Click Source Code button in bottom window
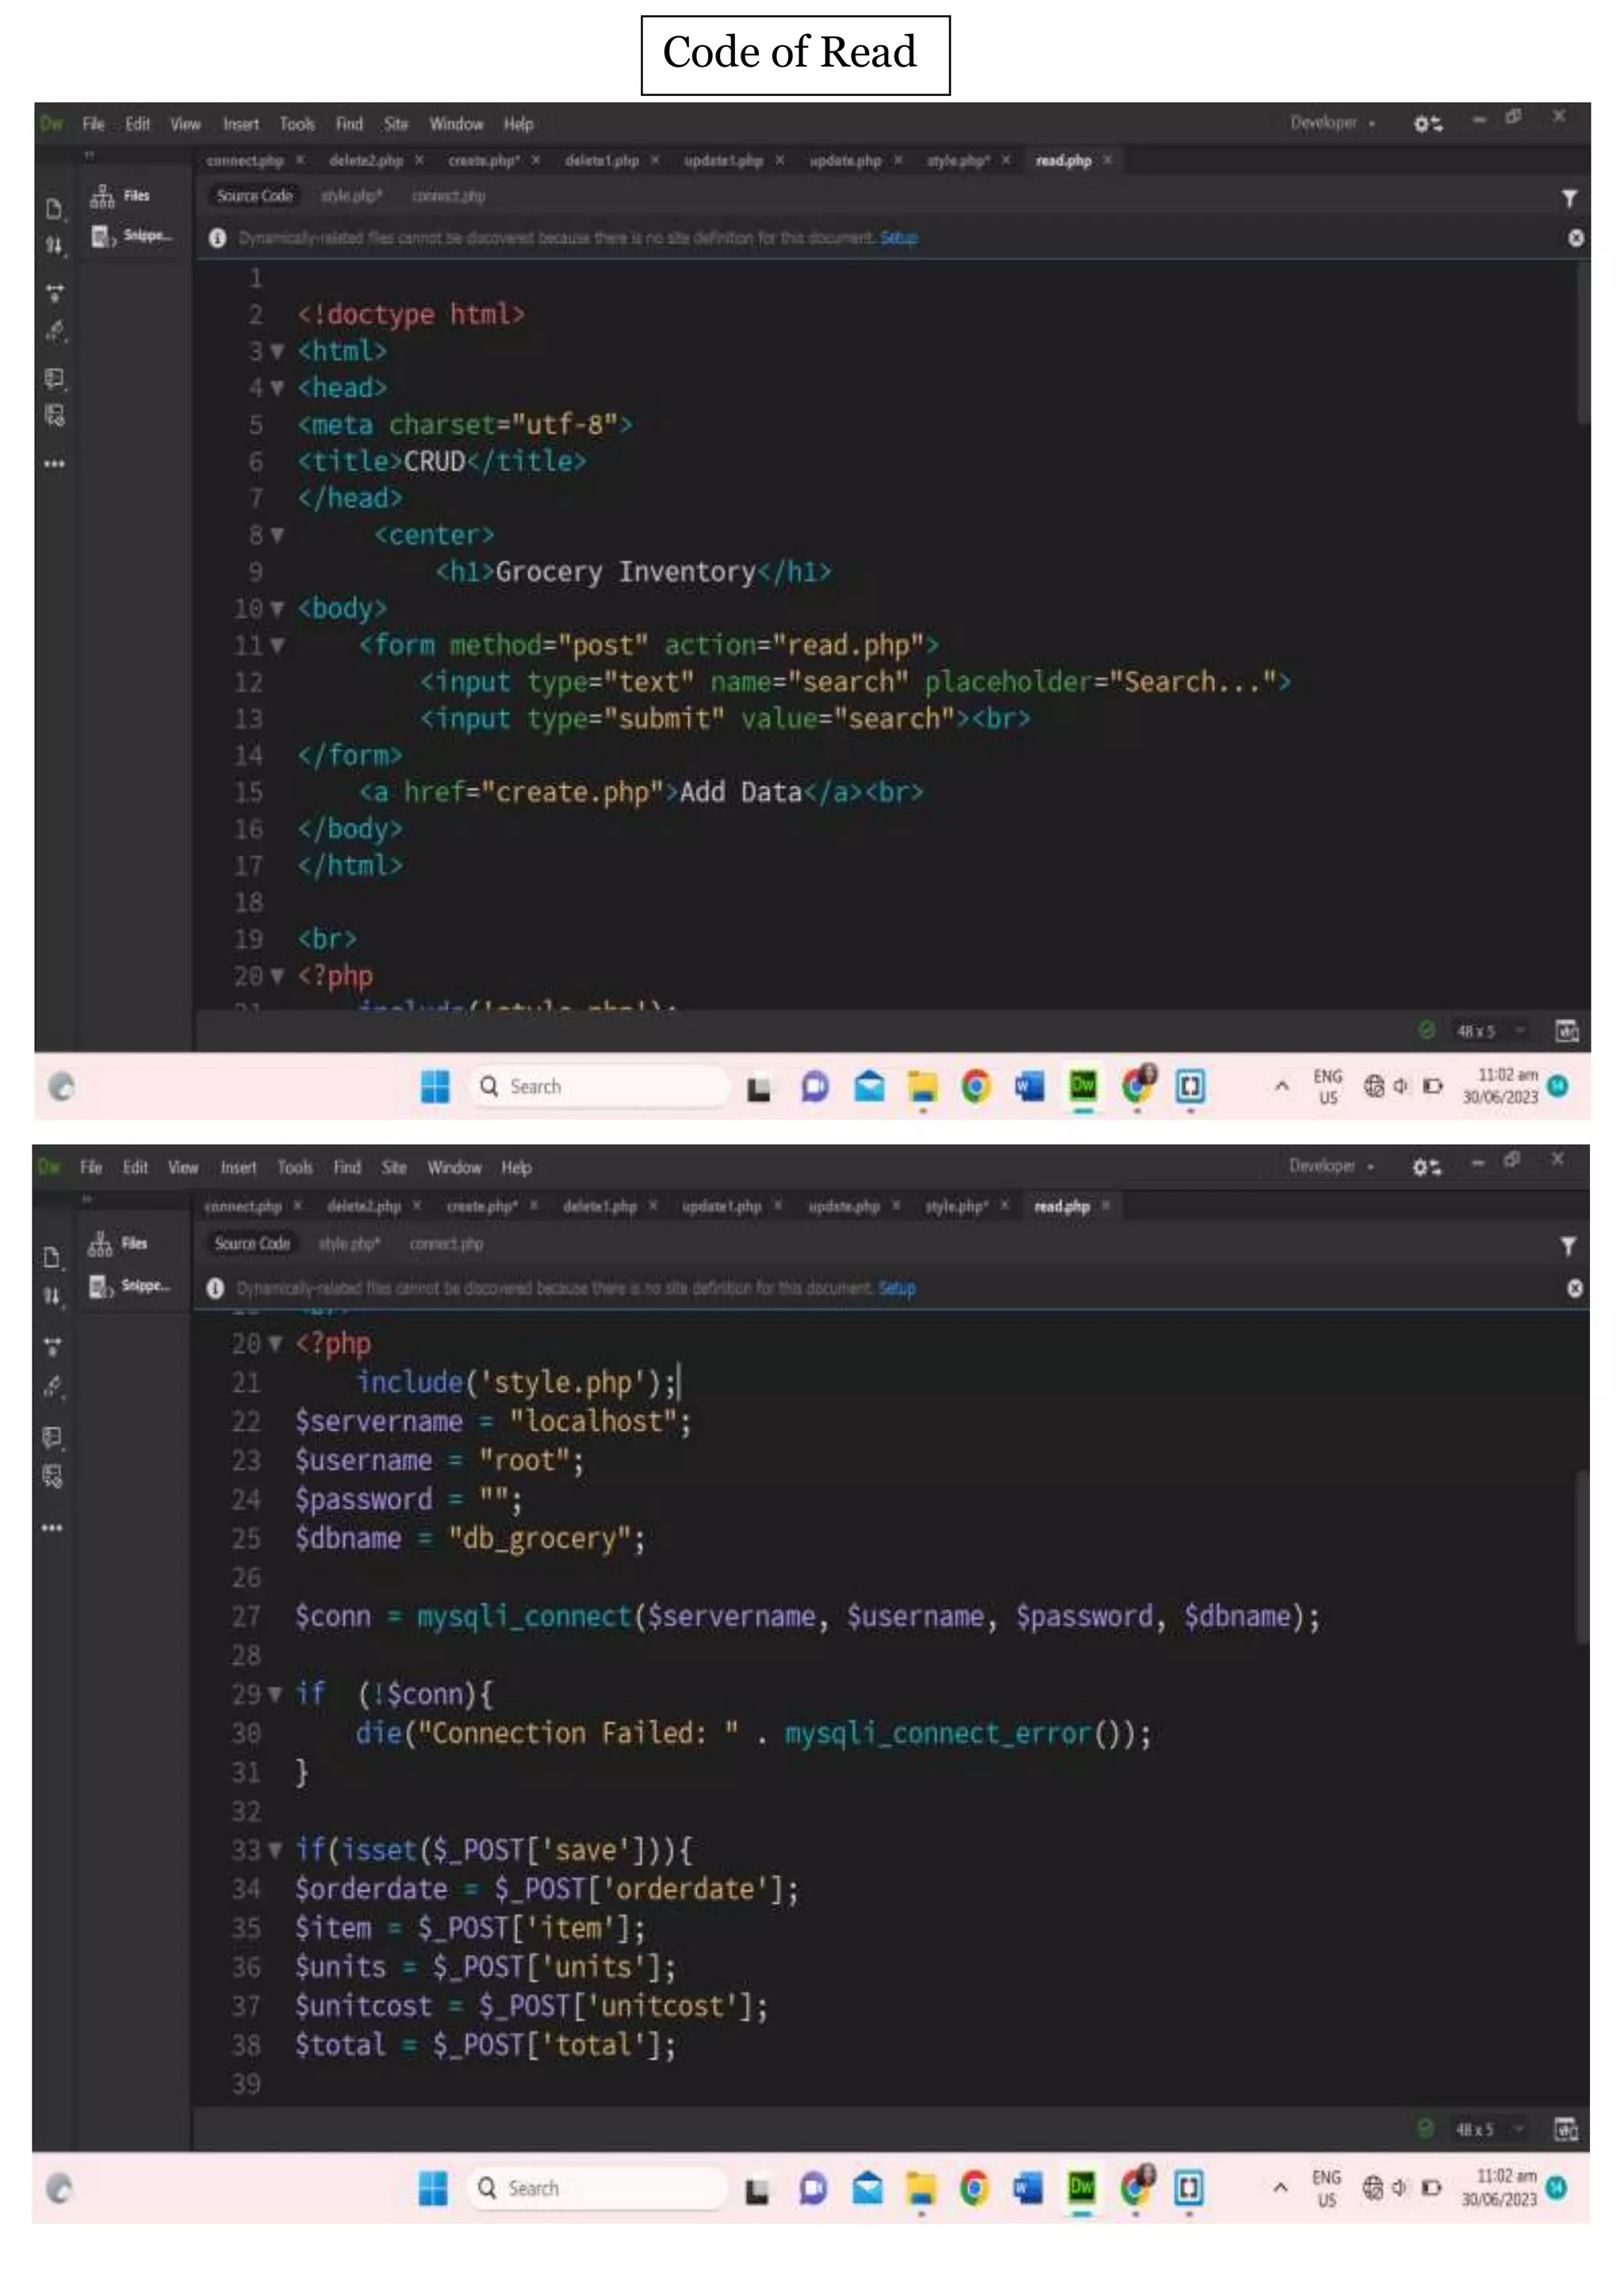This screenshot has height=2296, width=1624. [252, 1244]
